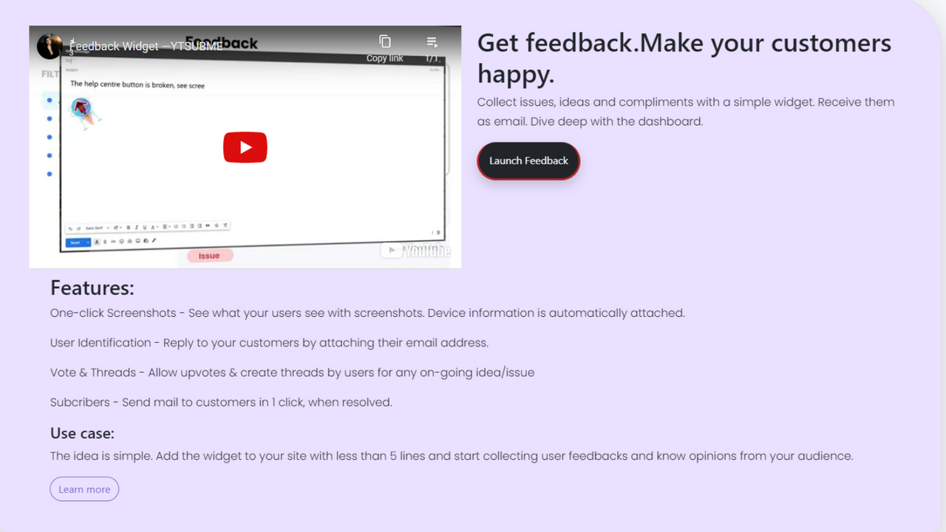Click the channel avatar on the video
Screen dimensions: 946x532
pyautogui.click(x=49, y=46)
